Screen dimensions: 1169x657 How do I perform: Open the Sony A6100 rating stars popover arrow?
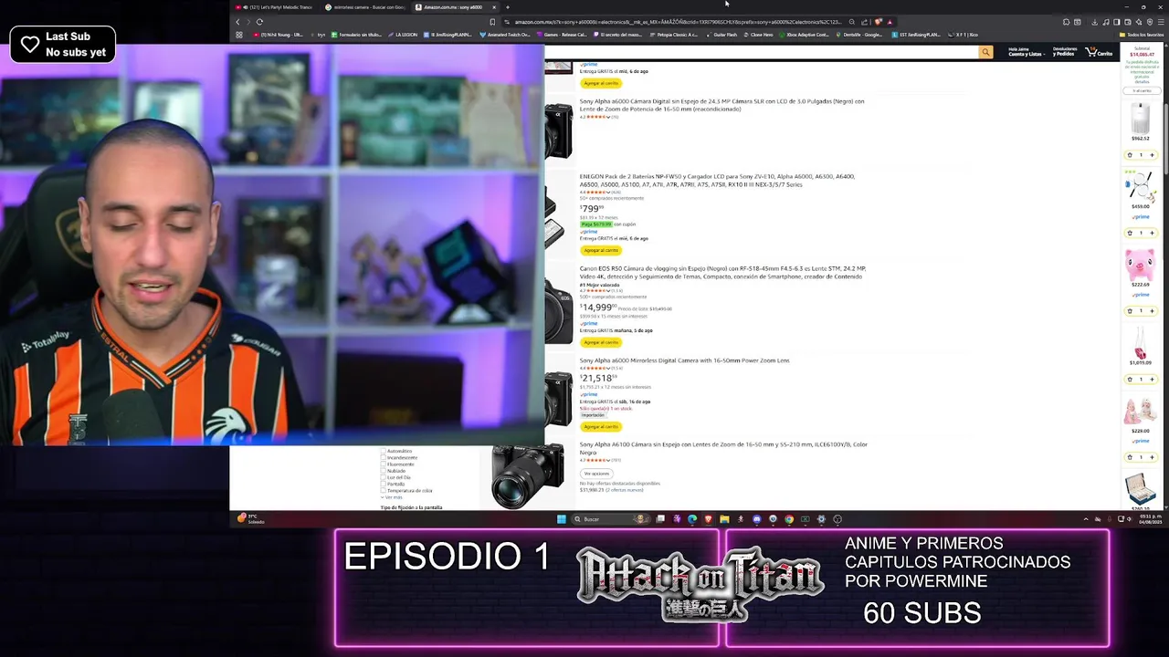point(607,460)
